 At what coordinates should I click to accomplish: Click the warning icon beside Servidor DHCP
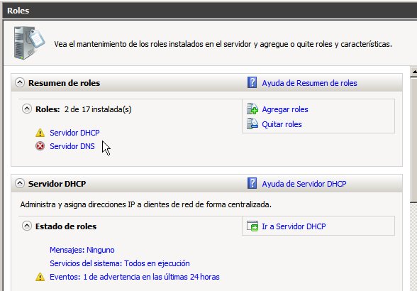pyautogui.click(x=40, y=133)
